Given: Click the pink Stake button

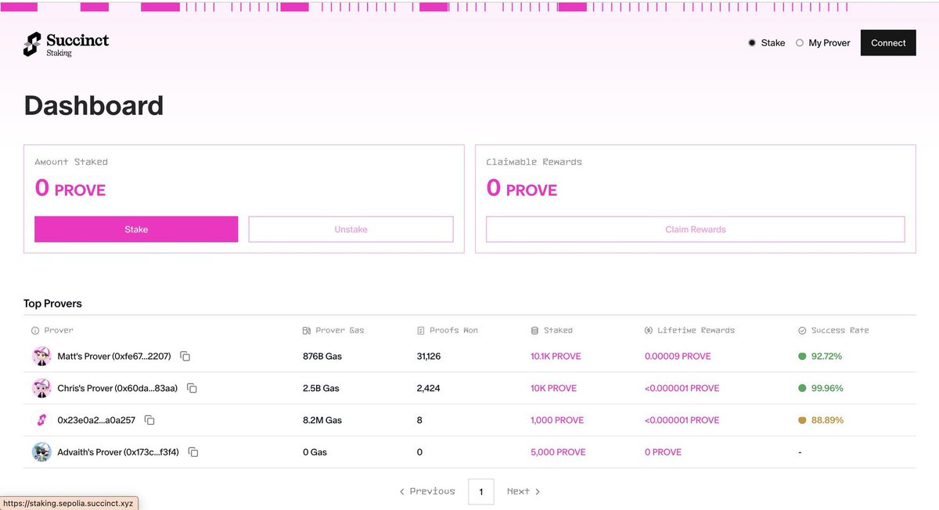Looking at the screenshot, I should tap(136, 229).
